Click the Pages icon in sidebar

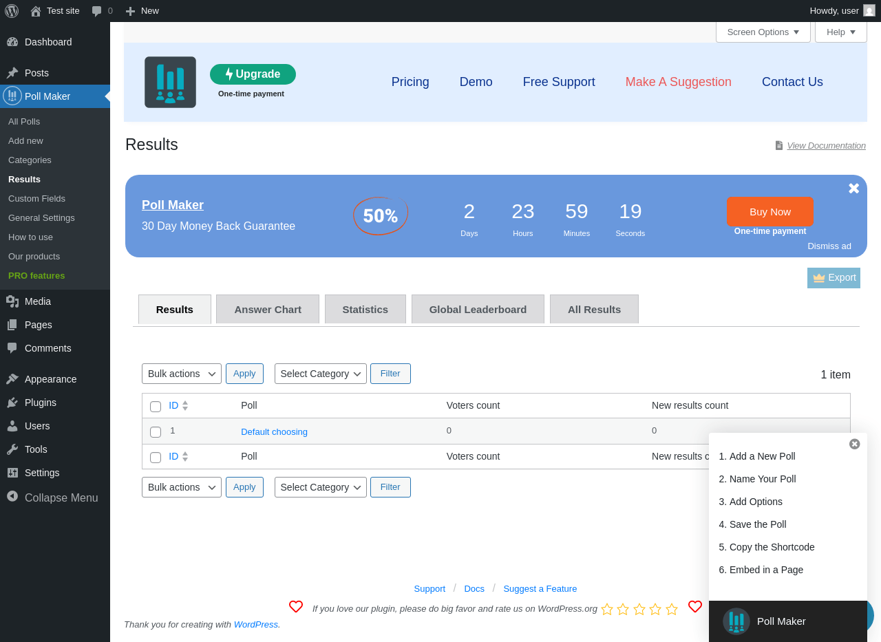[x=12, y=325]
